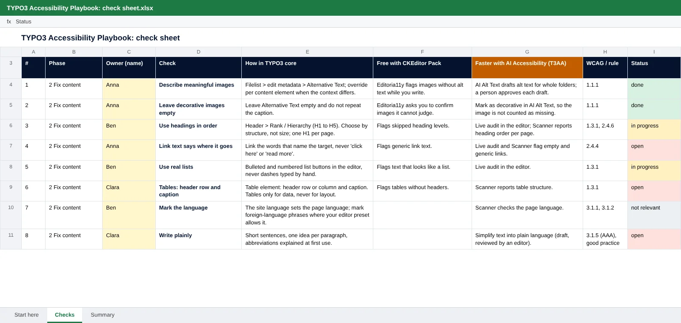The width and height of the screenshot is (681, 323).
Task: Click the sheet title 'TYPO3 Accessibility Playbook: check sheet'
Action: point(100,38)
